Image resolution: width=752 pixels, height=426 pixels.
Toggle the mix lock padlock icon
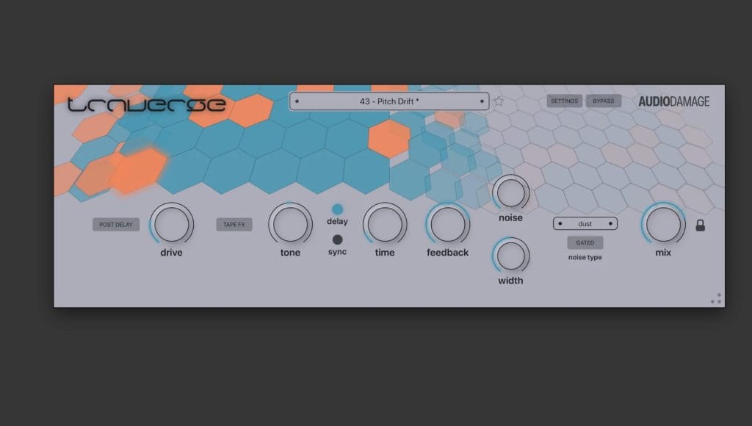pyautogui.click(x=700, y=225)
